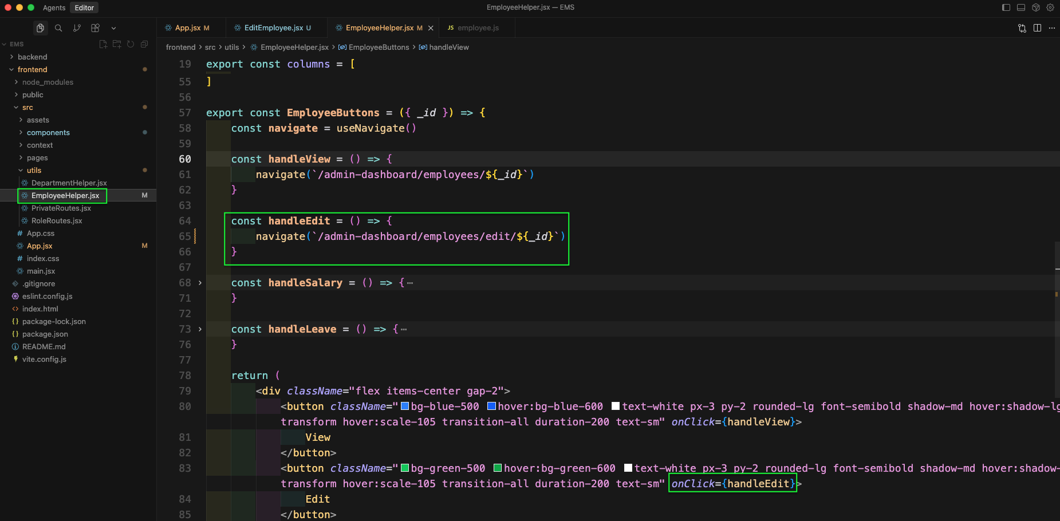This screenshot has width=1060, height=521.
Task: Click the New Folder icon in Explorer
Action: [117, 44]
